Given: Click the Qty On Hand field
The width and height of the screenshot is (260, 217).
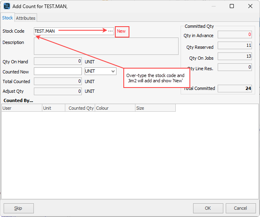Looking at the screenshot, I should click(x=58, y=61).
